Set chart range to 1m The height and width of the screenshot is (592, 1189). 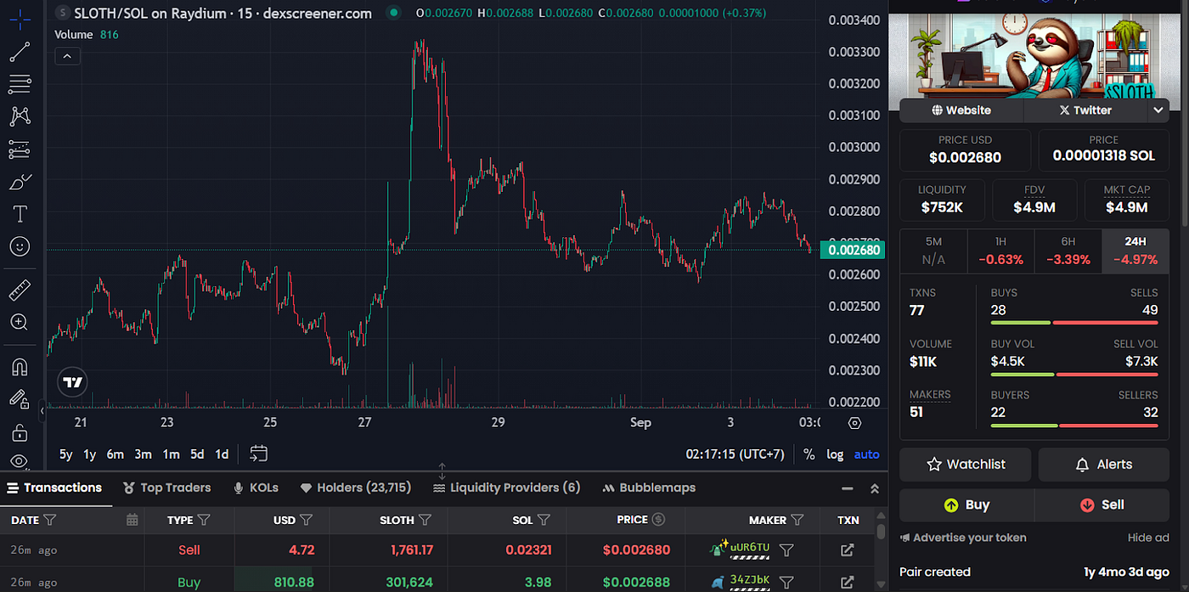(x=171, y=454)
